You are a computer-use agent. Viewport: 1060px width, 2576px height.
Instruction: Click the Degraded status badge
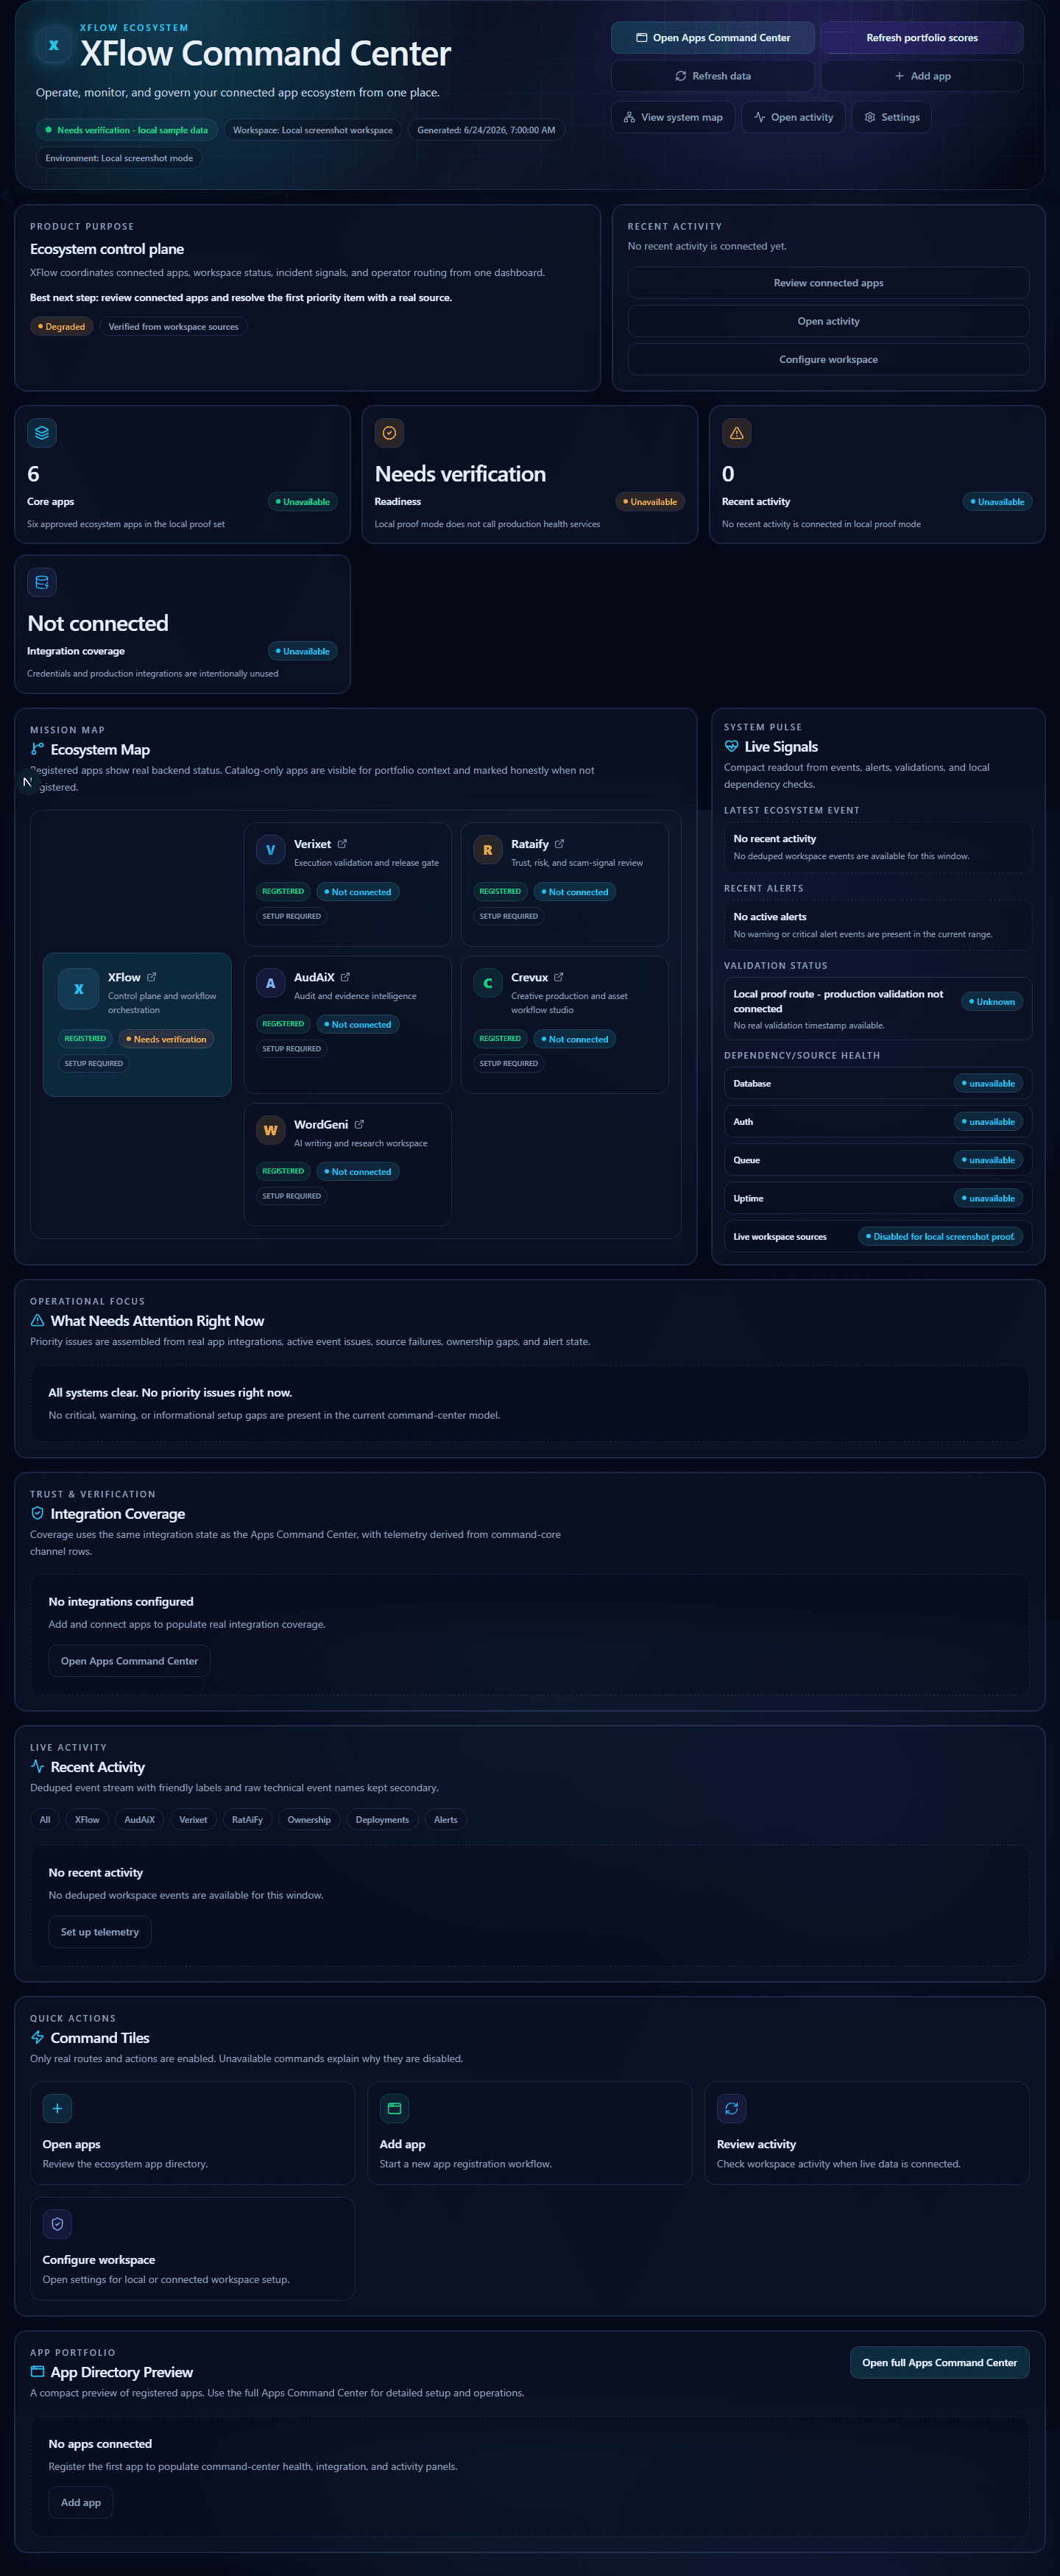(62, 327)
